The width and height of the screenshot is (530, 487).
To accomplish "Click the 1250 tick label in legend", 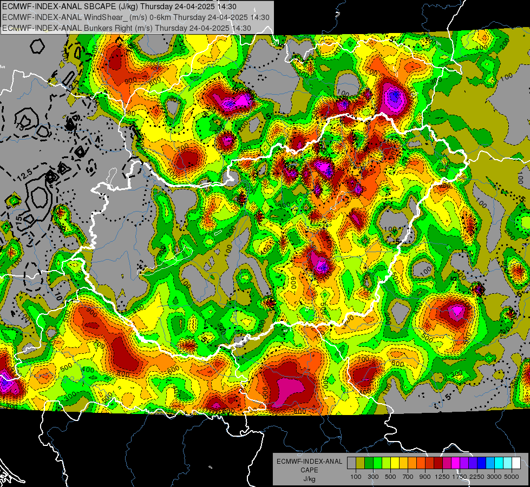I will coord(442,477).
